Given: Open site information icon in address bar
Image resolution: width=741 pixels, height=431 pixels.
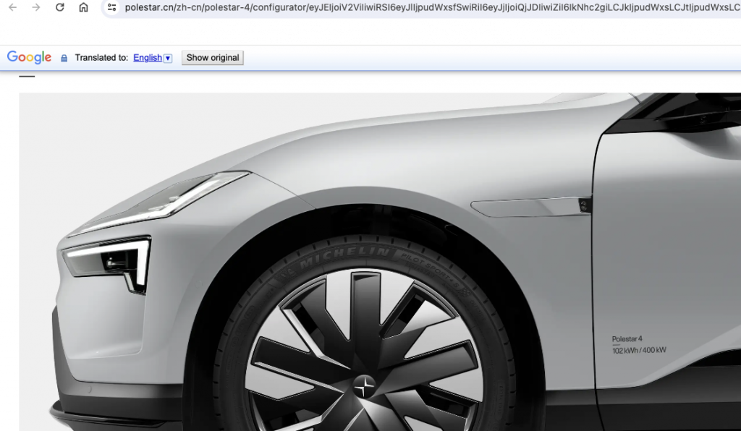Looking at the screenshot, I should click(x=111, y=7).
